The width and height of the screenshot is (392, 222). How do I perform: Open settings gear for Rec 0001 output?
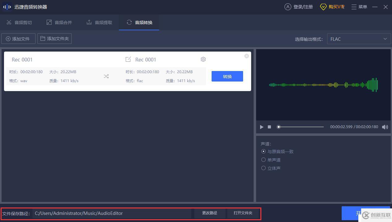click(x=203, y=59)
